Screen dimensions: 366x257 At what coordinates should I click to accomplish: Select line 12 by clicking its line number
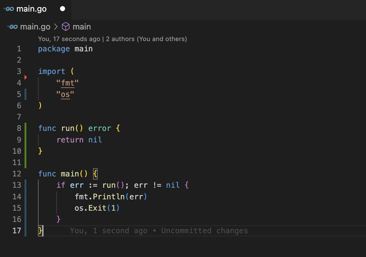(17, 174)
